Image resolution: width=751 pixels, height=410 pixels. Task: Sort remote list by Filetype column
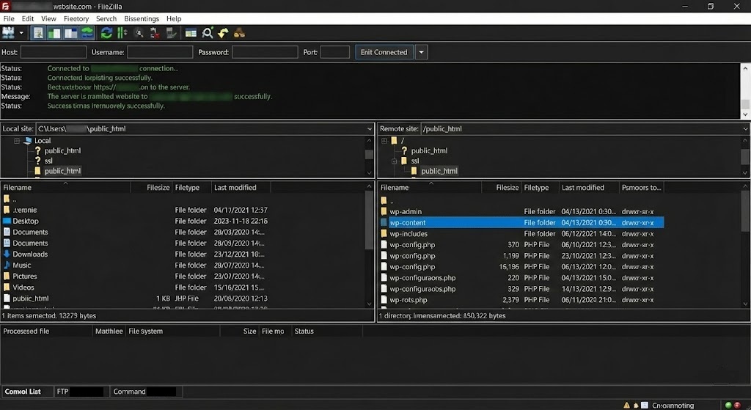(x=539, y=187)
